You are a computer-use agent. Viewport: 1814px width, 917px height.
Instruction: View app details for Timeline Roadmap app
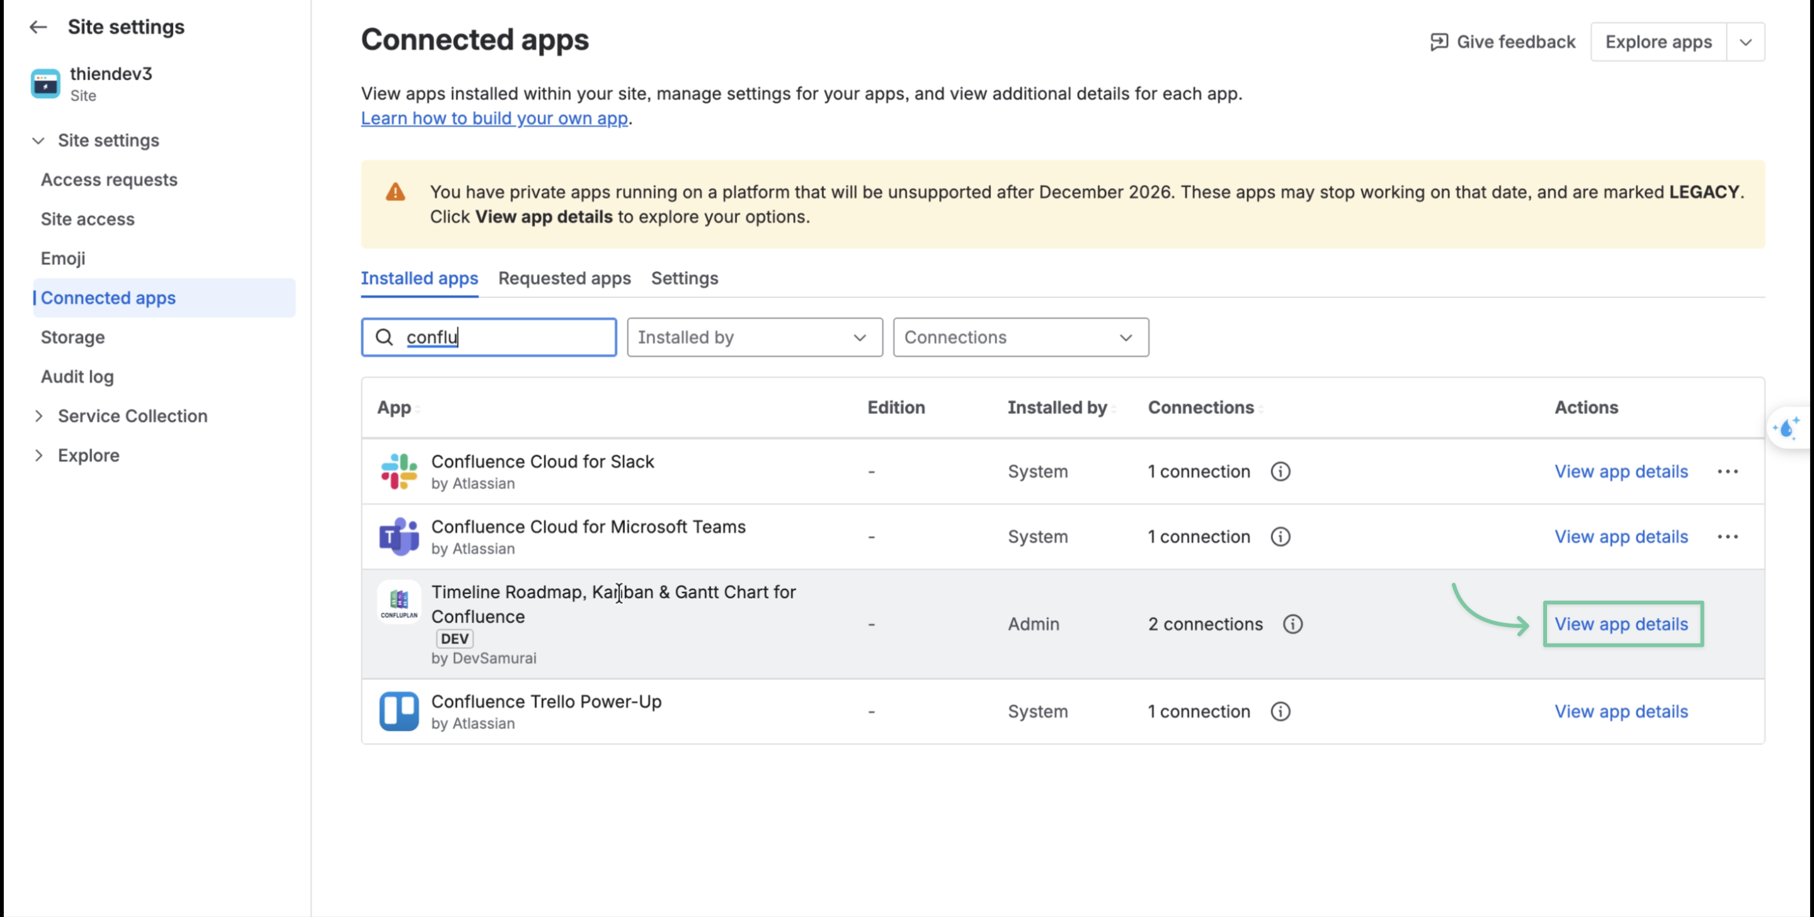pos(1621,624)
